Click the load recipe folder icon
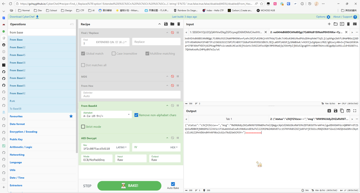 click(x=172, y=24)
